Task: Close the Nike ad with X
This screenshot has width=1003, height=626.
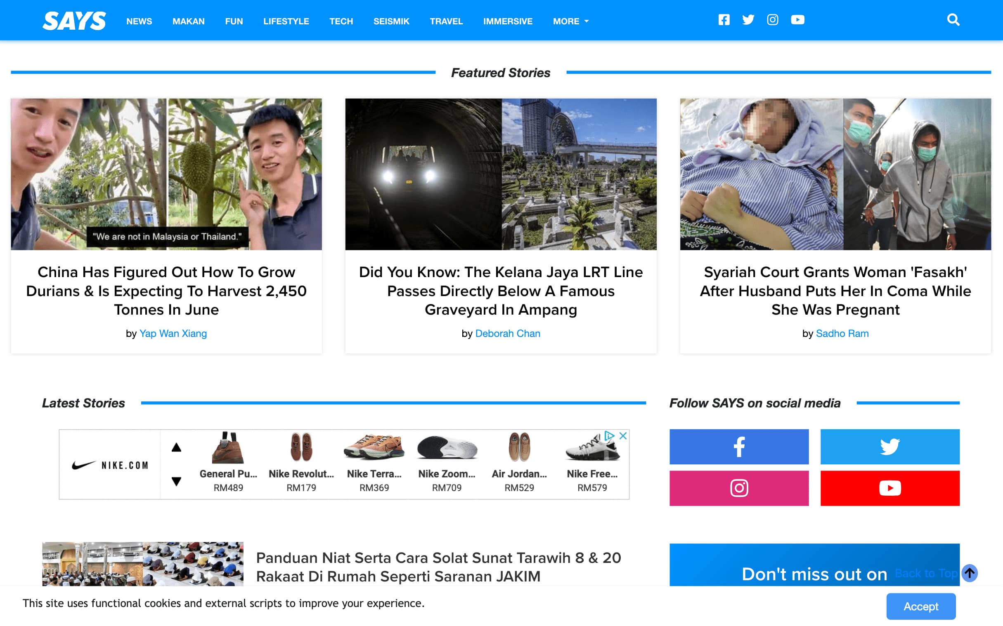Action: (x=623, y=435)
